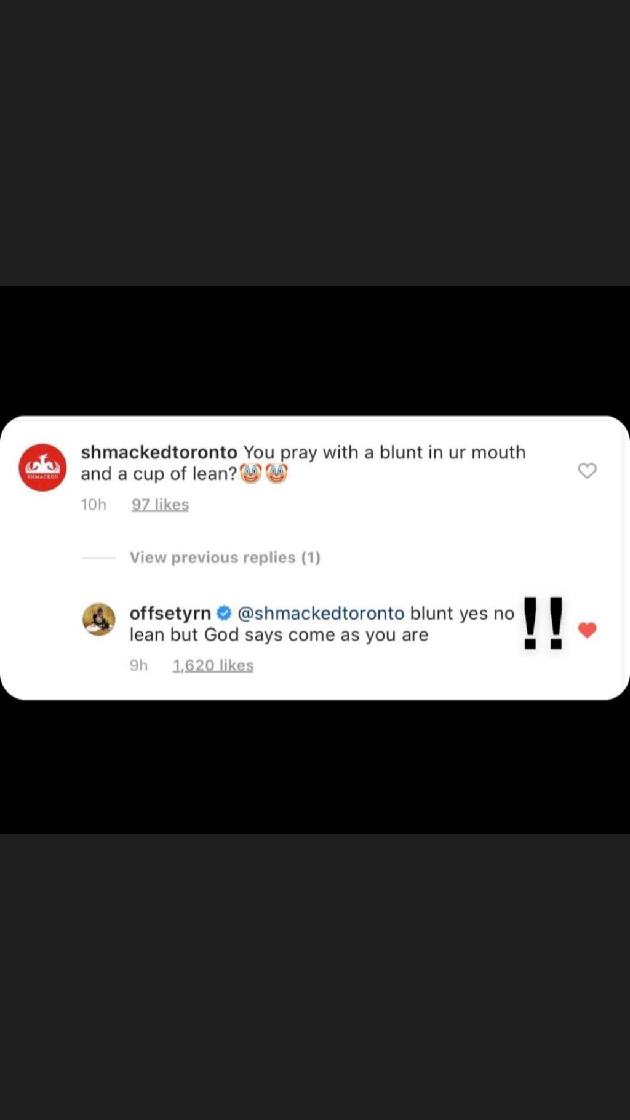Click the line beside View previous replies

click(x=98, y=558)
